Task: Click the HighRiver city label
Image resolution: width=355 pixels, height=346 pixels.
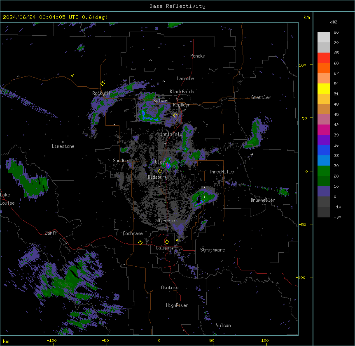Action: [x=177, y=305]
